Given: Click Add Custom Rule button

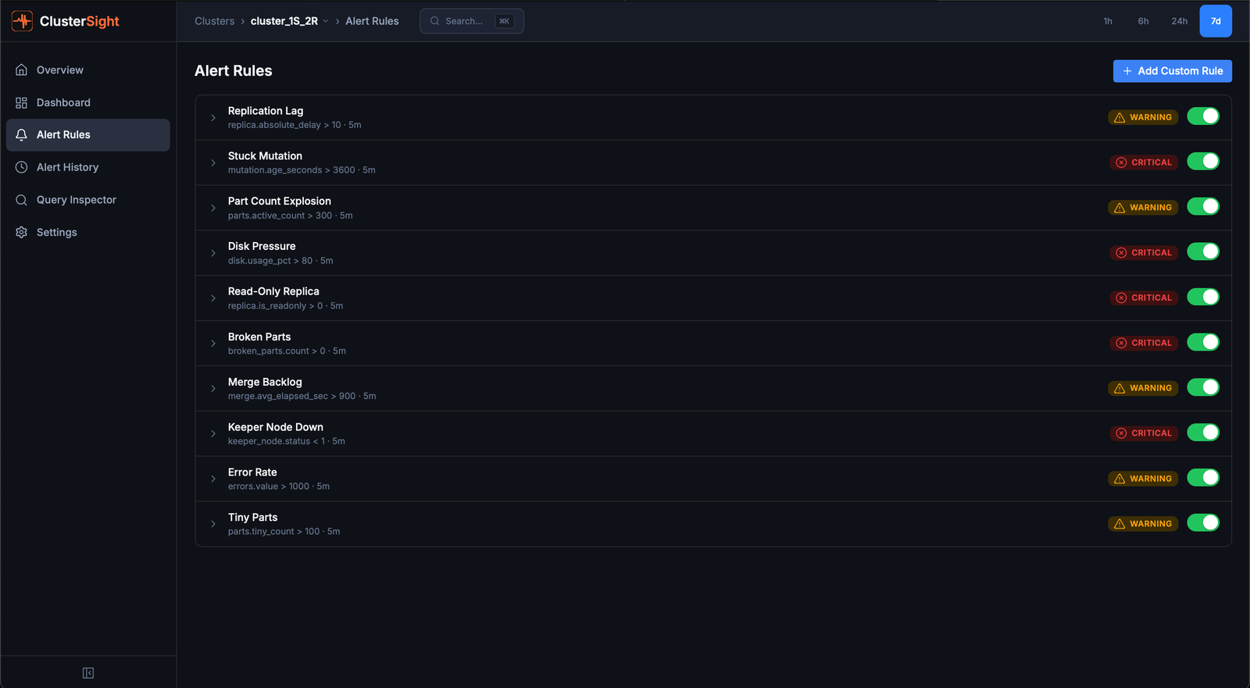Looking at the screenshot, I should pos(1172,71).
